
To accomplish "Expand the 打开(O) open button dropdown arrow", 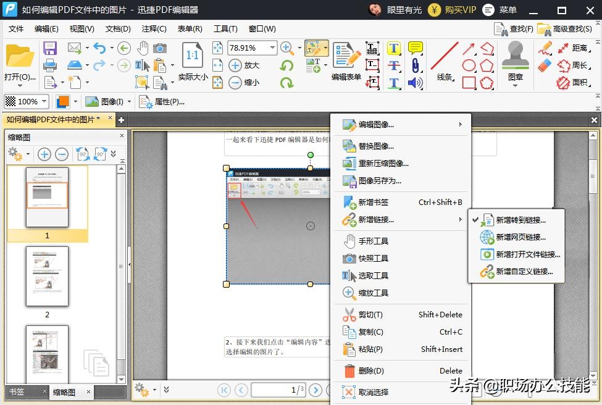I will point(20,86).
